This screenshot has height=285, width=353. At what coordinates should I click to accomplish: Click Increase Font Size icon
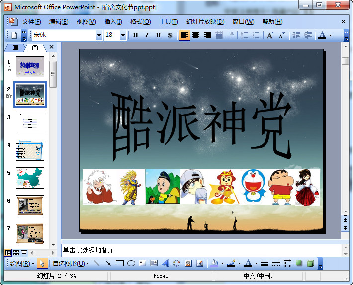click(270, 35)
